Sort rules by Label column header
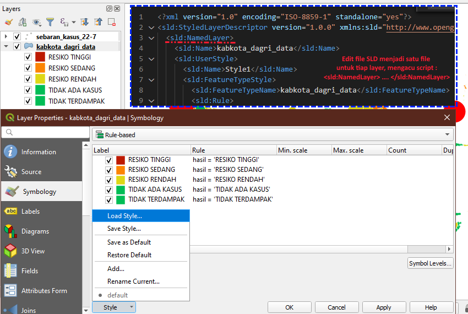This screenshot has height=314, width=468. point(142,150)
